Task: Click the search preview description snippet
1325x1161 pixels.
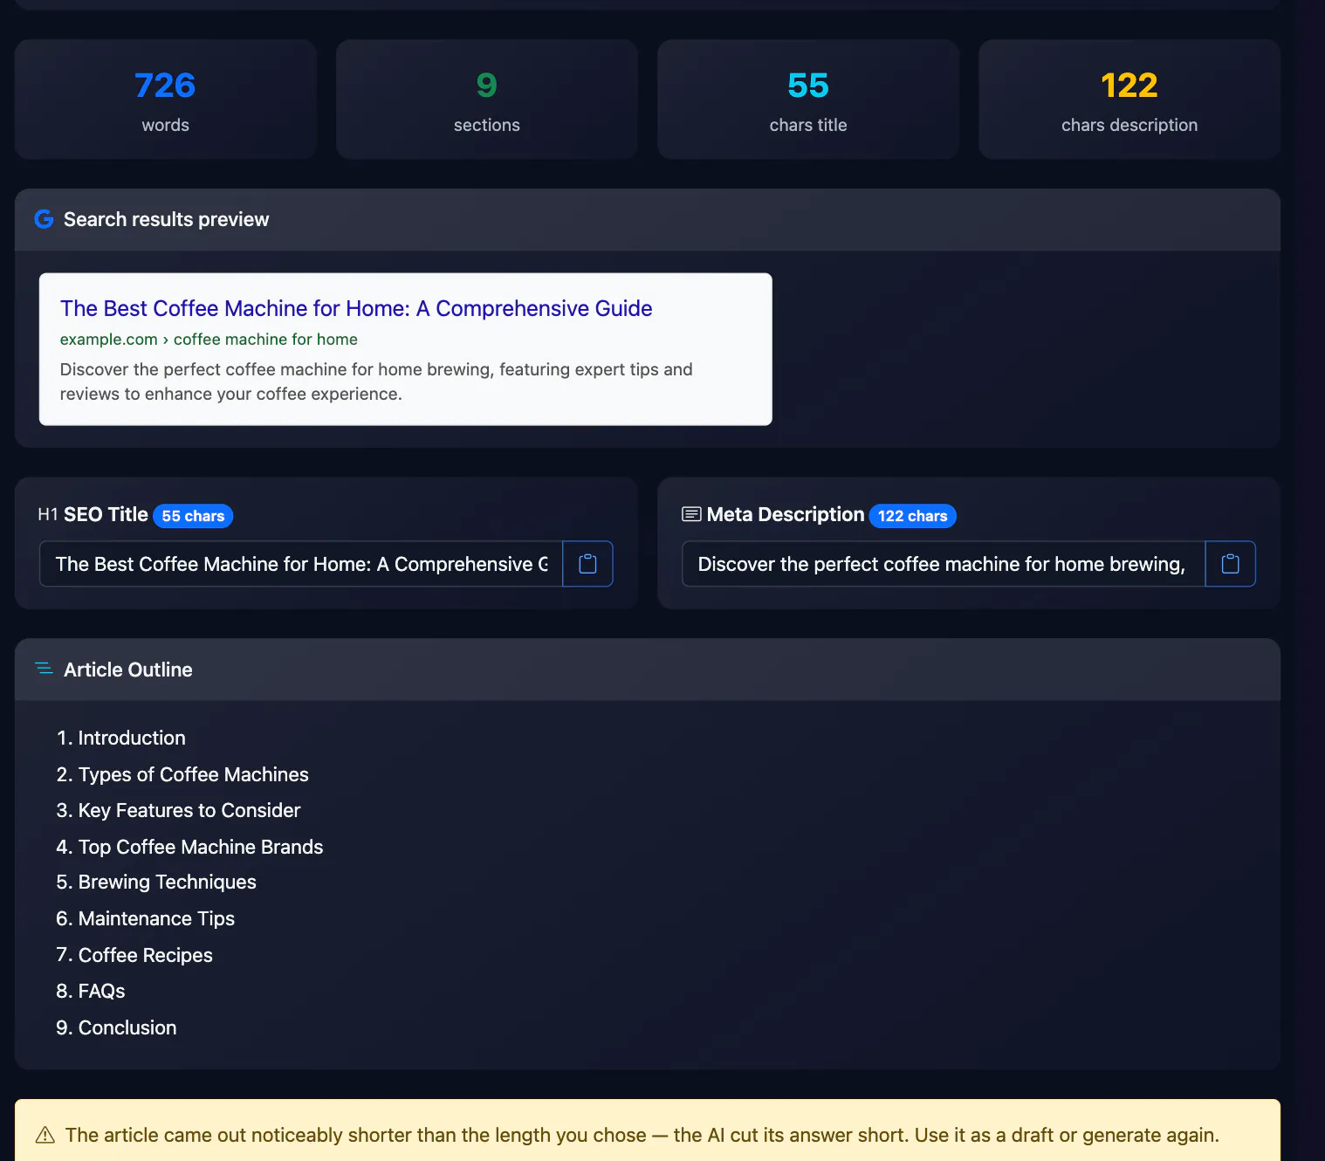Action: click(376, 381)
